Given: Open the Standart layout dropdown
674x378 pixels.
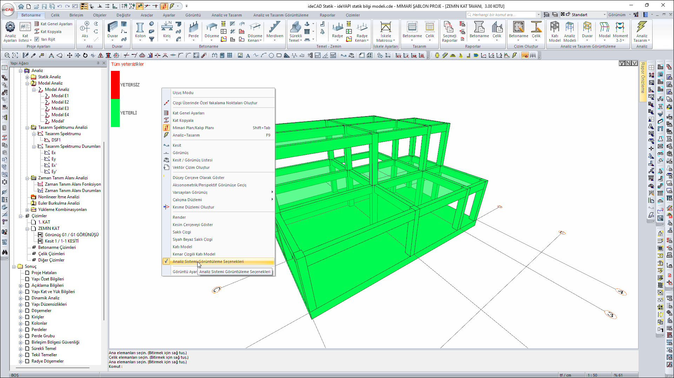Looking at the screenshot, I should pos(604,15).
